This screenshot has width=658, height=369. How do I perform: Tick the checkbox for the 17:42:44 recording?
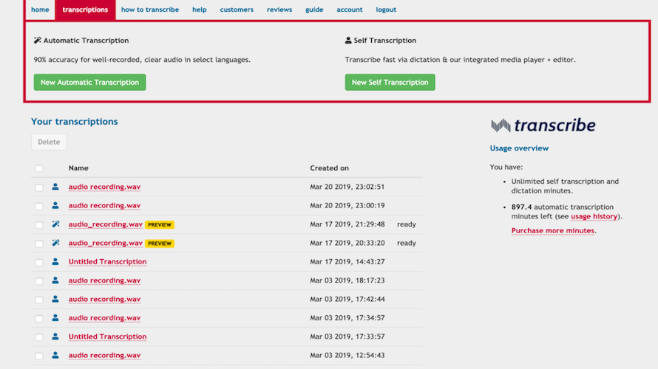click(x=39, y=300)
